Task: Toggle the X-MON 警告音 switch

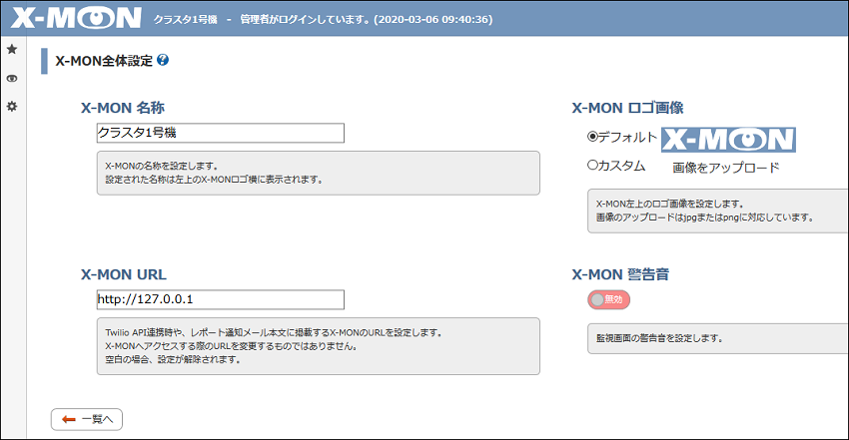Action: coord(608,299)
